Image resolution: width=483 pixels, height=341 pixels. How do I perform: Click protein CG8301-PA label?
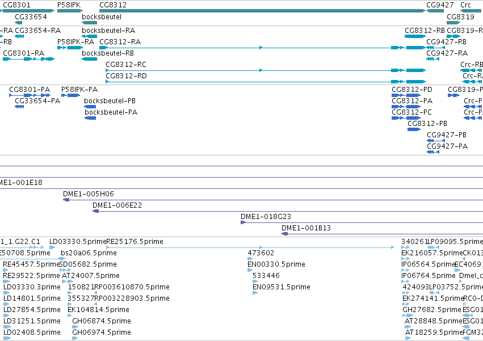click(x=30, y=90)
